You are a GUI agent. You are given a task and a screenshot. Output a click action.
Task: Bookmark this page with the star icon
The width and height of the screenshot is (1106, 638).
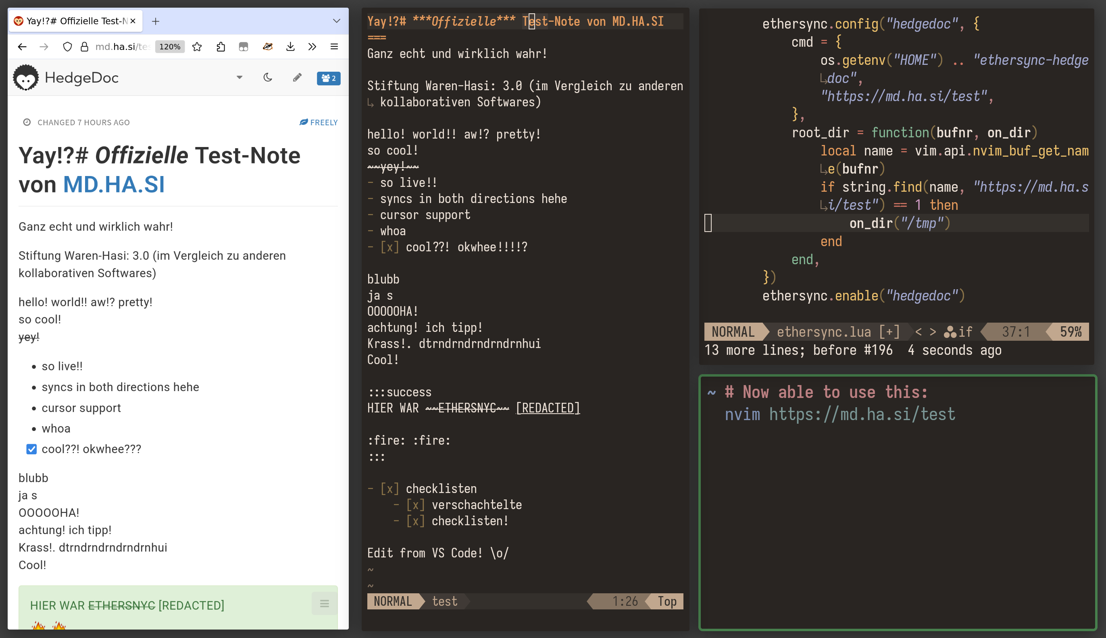(197, 46)
